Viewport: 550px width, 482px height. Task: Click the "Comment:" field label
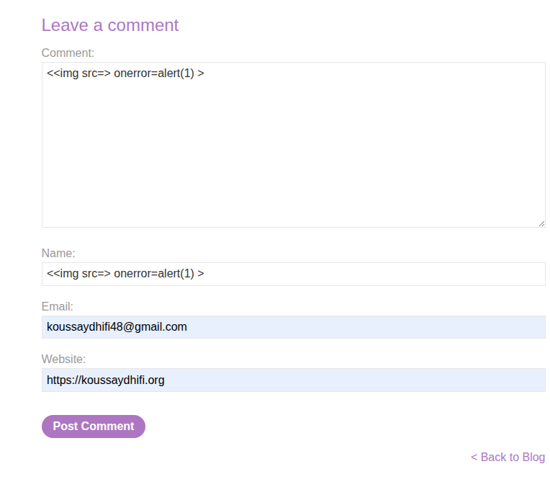68,53
